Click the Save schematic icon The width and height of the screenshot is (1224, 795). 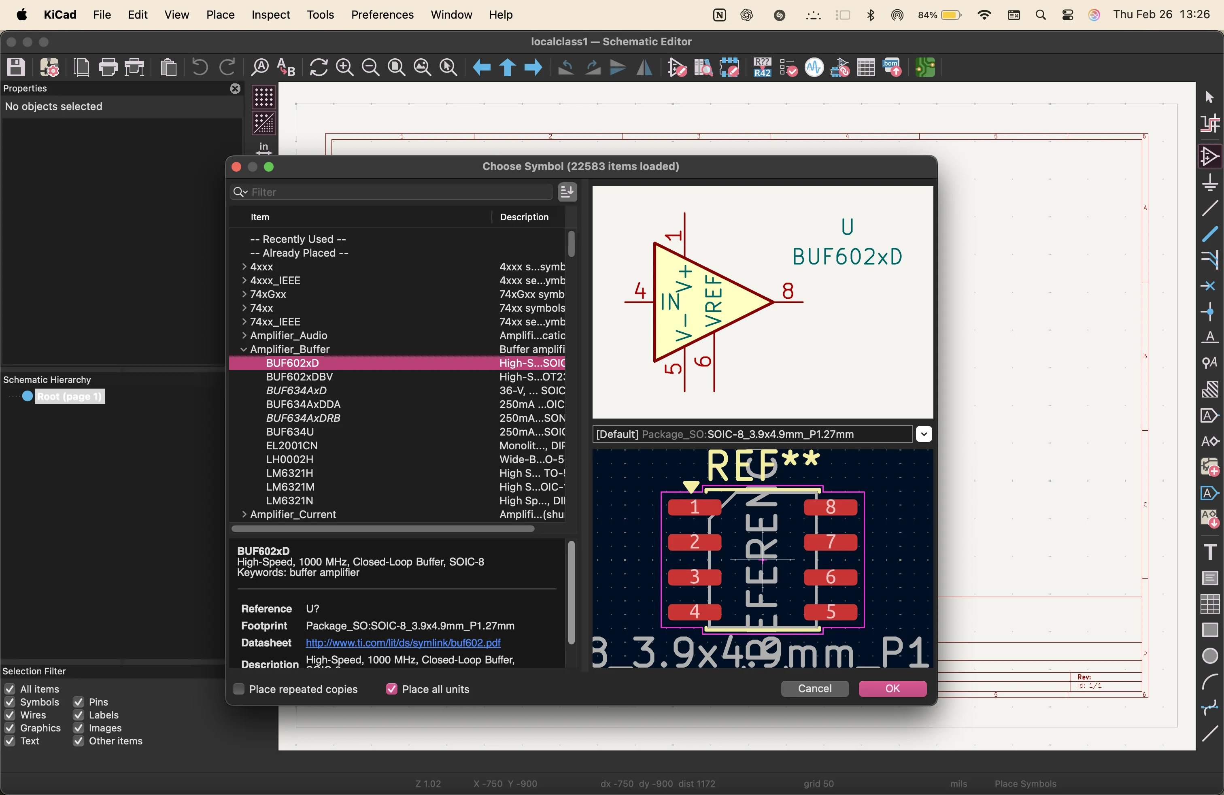(x=16, y=67)
